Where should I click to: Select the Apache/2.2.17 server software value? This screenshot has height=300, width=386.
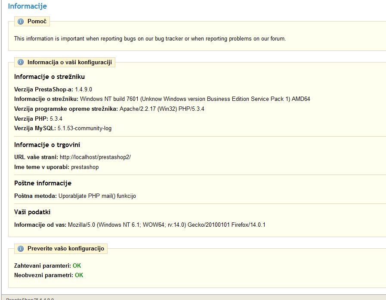click(x=162, y=109)
